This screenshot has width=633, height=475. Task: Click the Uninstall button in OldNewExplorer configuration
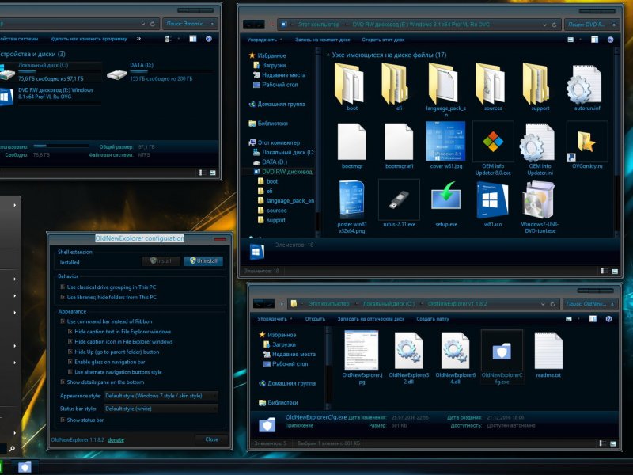(203, 261)
